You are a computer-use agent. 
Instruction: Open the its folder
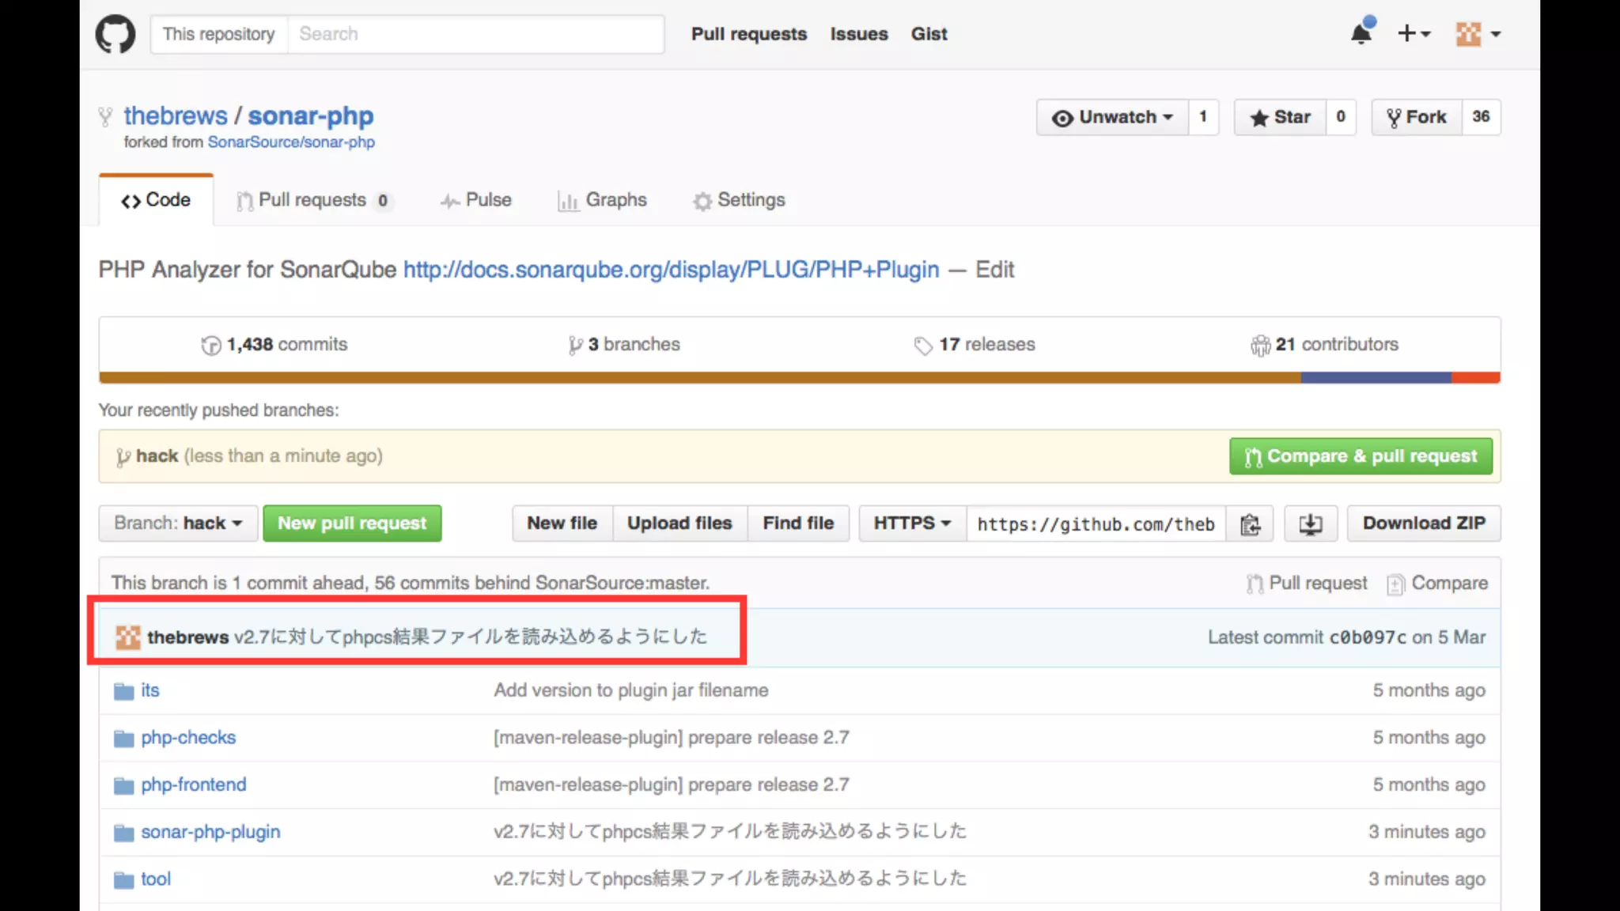(x=150, y=690)
